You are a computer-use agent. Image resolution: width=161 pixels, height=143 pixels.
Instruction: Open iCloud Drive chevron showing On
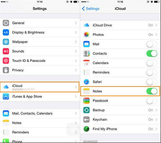coord(156,25)
